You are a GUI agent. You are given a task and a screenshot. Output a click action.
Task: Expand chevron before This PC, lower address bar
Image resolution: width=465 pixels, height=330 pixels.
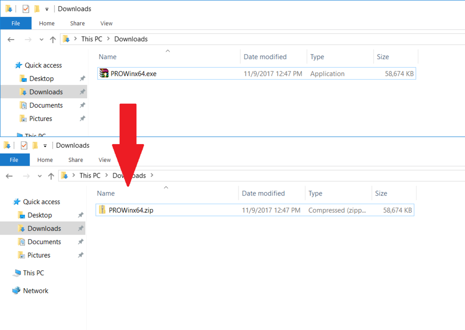pos(74,175)
